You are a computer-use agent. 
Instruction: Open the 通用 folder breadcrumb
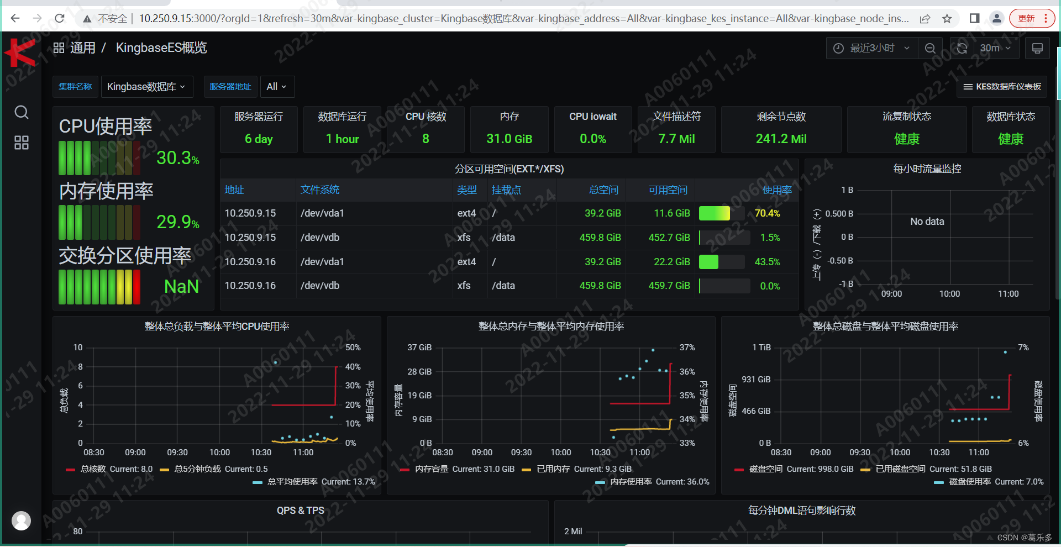click(x=83, y=48)
